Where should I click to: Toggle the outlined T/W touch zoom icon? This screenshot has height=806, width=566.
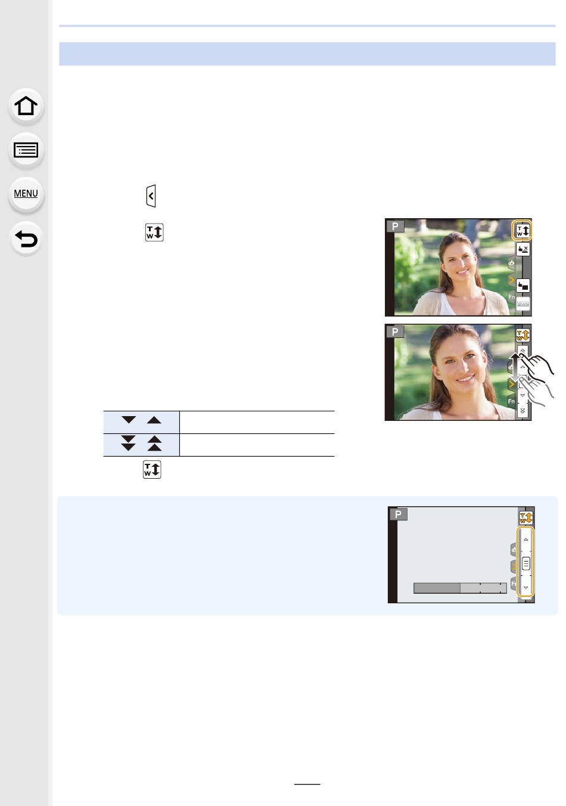coord(523,230)
